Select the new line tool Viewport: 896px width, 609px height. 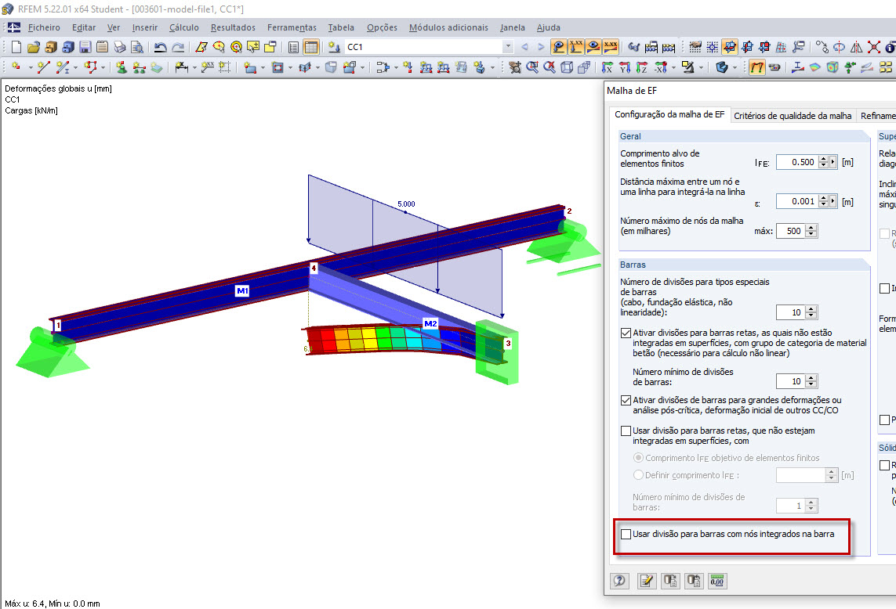click(43, 67)
